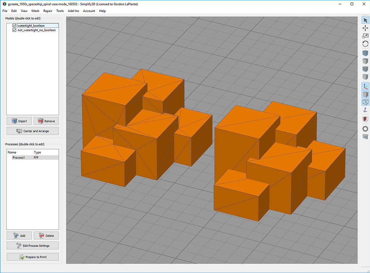Toggle wireframe rendering
Viewport: 370px width, 273px height.
365,102
